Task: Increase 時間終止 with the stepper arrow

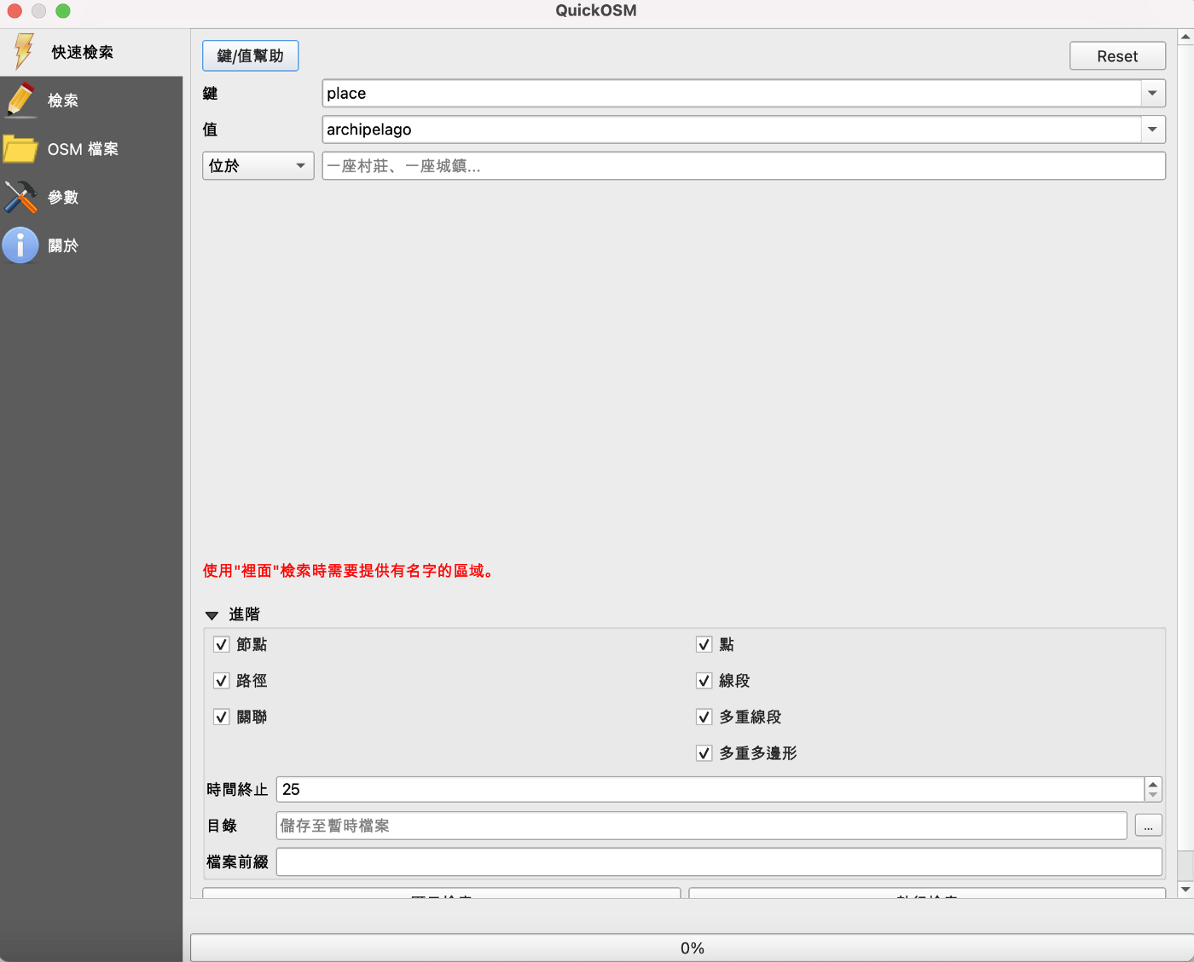Action: [1152, 784]
